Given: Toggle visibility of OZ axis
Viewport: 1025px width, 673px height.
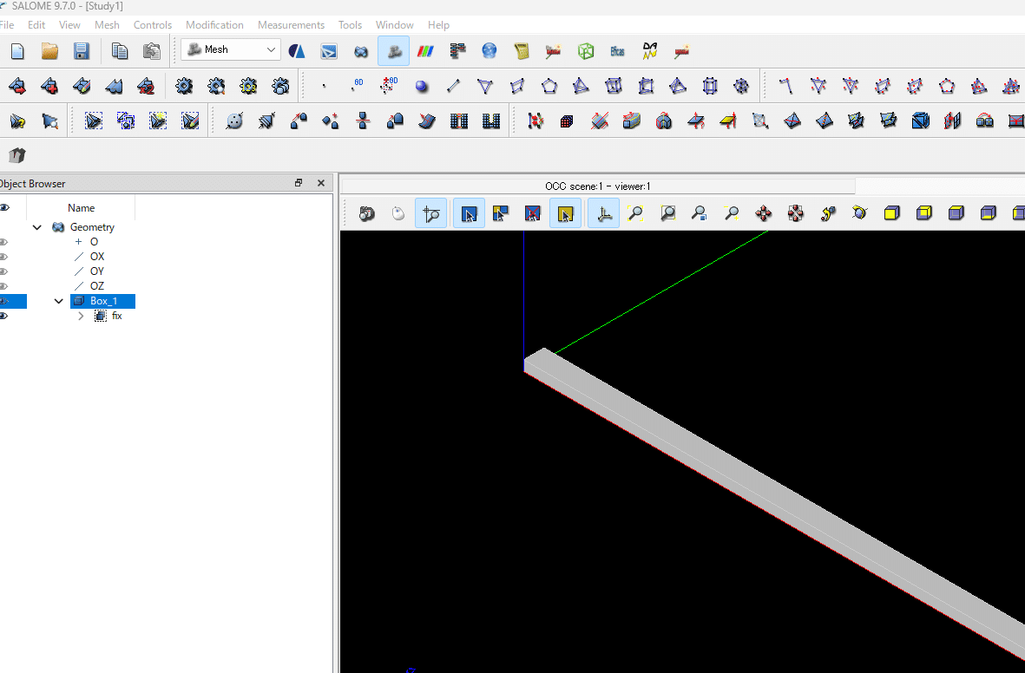Looking at the screenshot, I should tap(4, 286).
